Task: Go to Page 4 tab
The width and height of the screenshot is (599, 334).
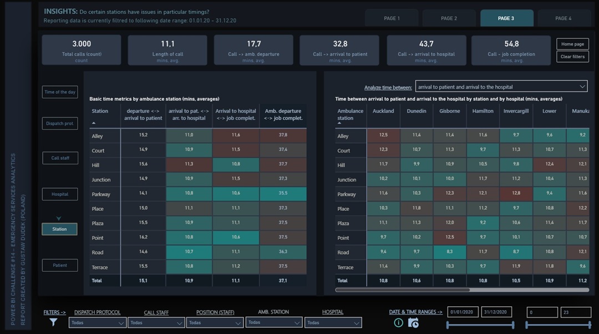Action: [x=563, y=18]
